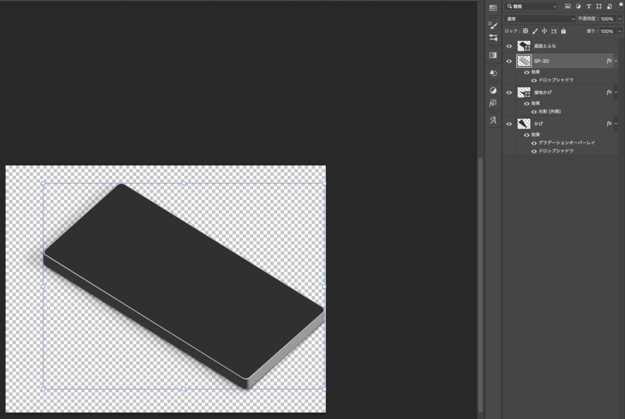Filter layers by smart objects
The width and height of the screenshot is (625, 419).
click(x=609, y=6)
